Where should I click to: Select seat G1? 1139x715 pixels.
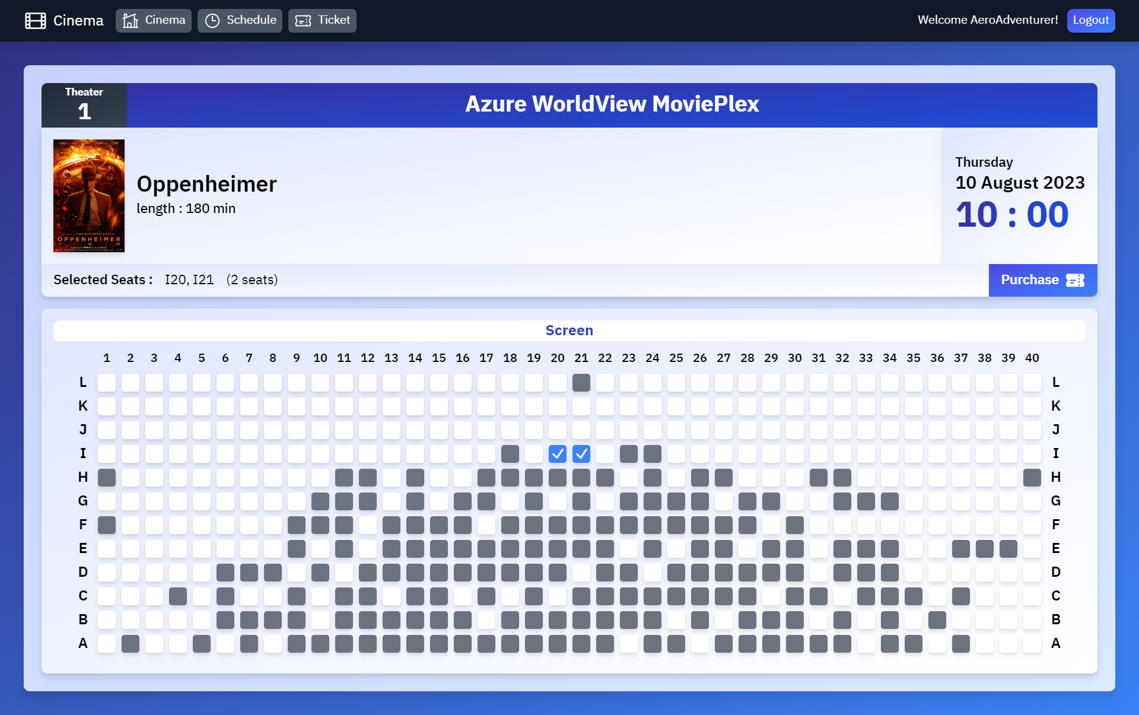click(107, 501)
